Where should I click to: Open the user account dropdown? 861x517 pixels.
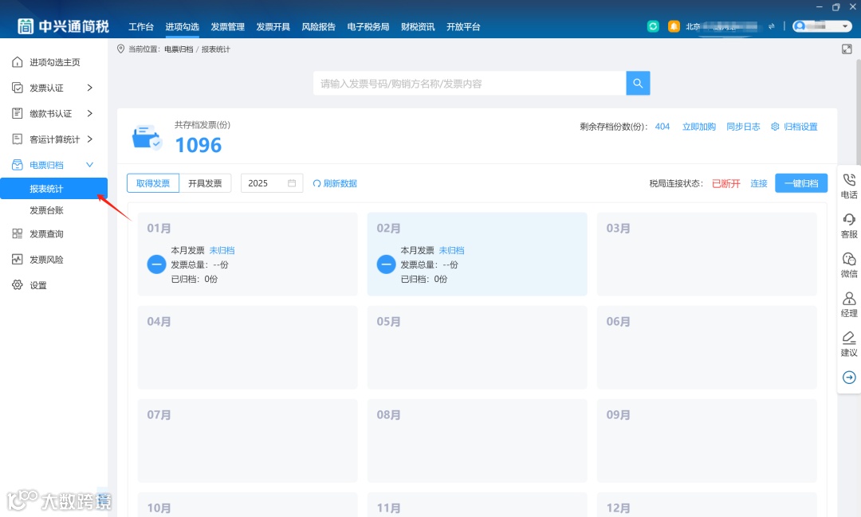point(822,25)
